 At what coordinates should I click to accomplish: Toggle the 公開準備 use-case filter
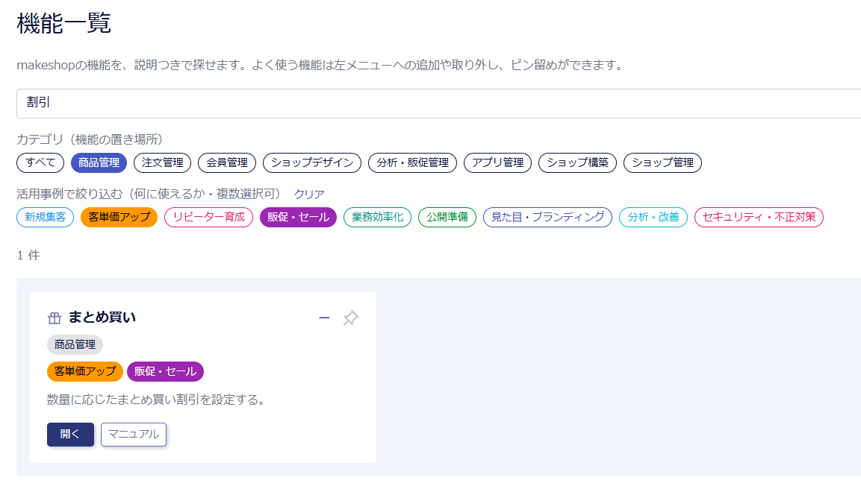447,217
